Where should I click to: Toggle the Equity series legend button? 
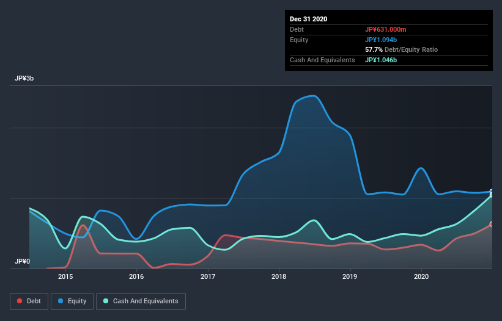[72, 301]
